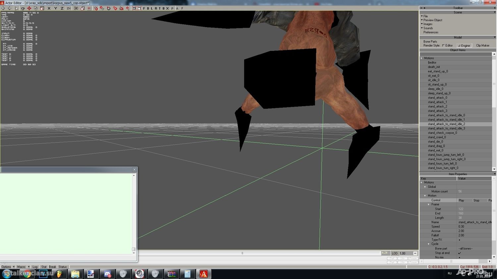
Task: Switch camera to Plane mode (P)
Action: (172, 8)
